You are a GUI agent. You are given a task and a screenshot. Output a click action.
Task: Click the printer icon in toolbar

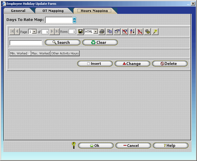(x=102, y=32)
